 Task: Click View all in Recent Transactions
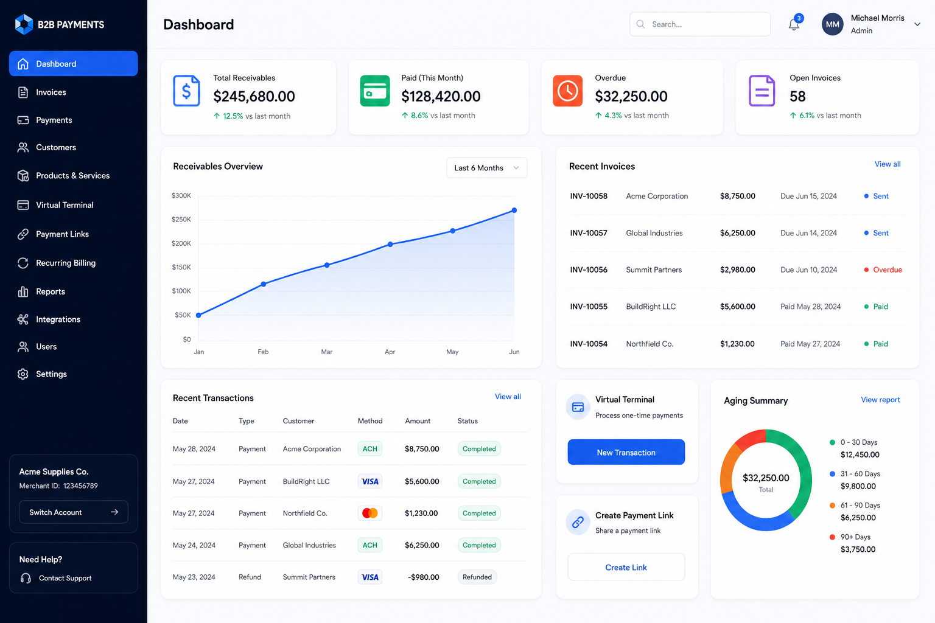(508, 397)
